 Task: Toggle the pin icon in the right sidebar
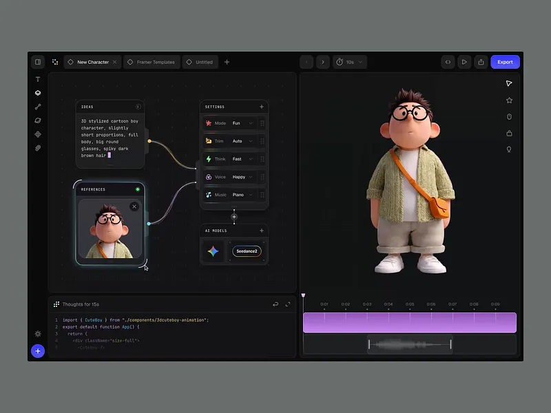(x=509, y=116)
